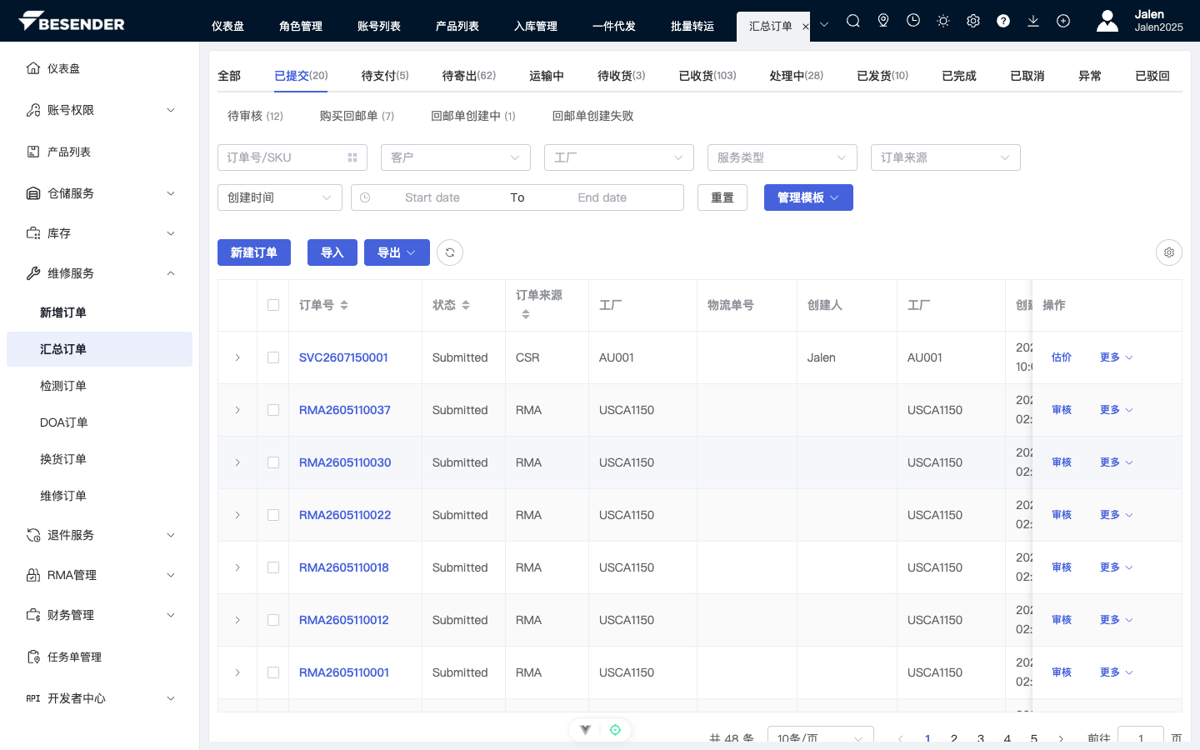Check the RMA2605110022 row checkbox
Image resolution: width=1200 pixels, height=750 pixels.
[x=273, y=515]
